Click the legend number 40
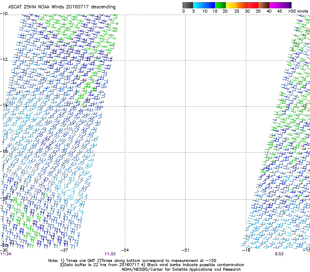 269,11
